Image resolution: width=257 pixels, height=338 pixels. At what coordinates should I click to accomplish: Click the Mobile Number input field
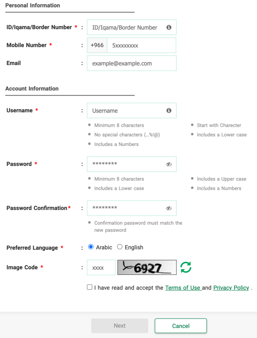[142, 45]
